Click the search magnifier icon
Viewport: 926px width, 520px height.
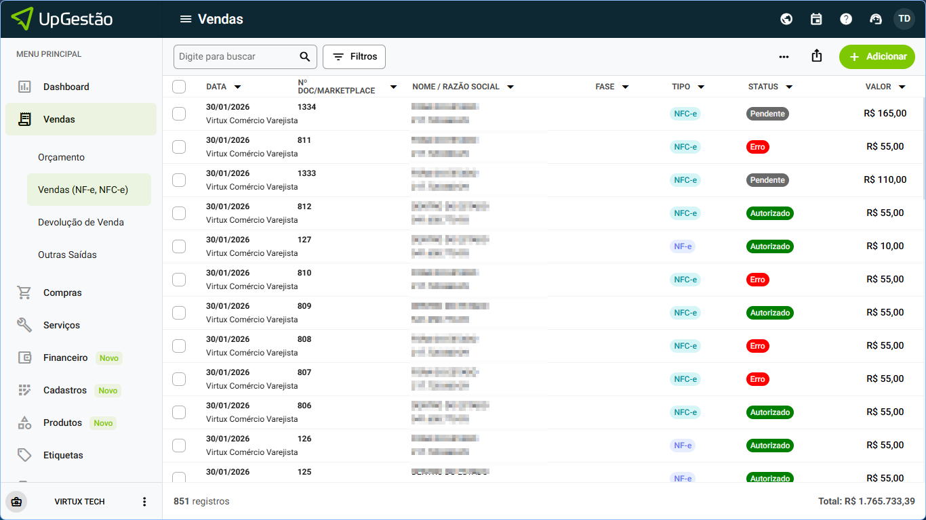tap(304, 57)
